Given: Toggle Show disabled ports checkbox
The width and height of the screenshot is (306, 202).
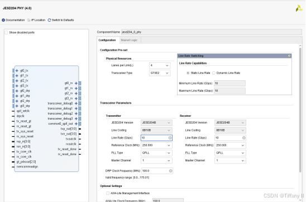Looking at the screenshot, I should click(x=6, y=32).
